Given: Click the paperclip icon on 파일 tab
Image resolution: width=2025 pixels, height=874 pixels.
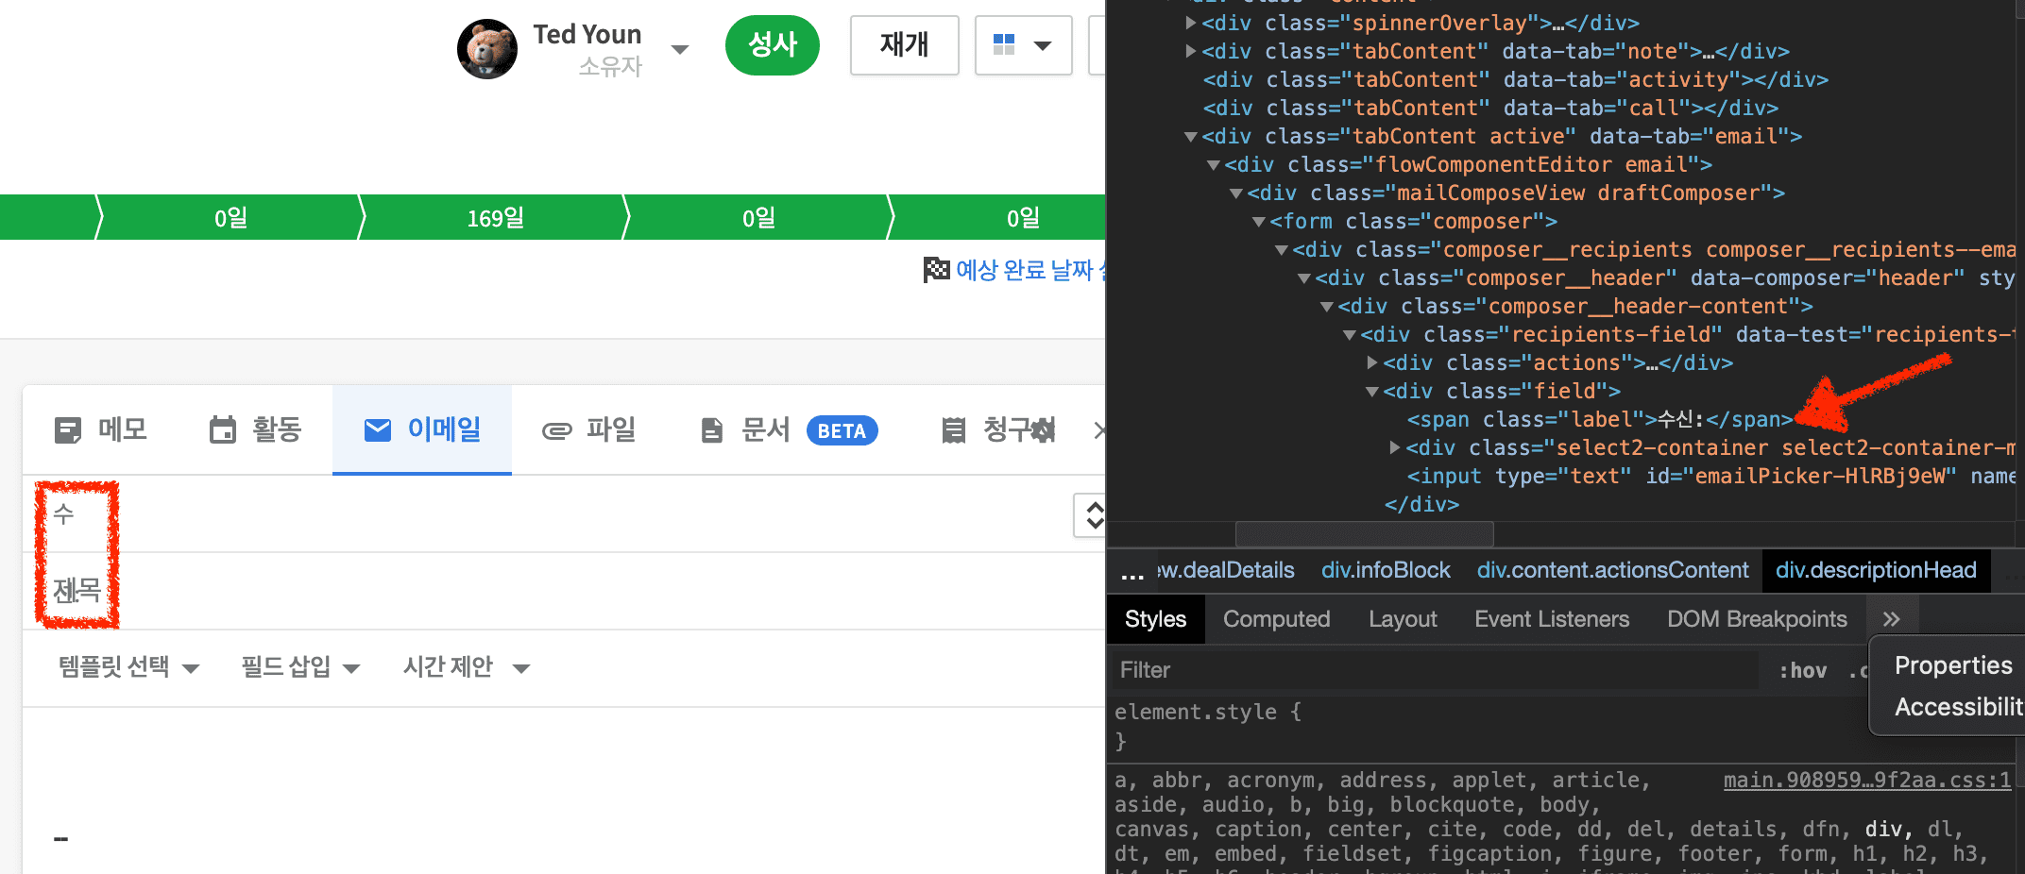Looking at the screenshot, I should pyautogui.click(x=556, y=431).
